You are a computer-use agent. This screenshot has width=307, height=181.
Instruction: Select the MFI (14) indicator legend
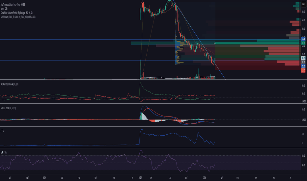point(4,153)
